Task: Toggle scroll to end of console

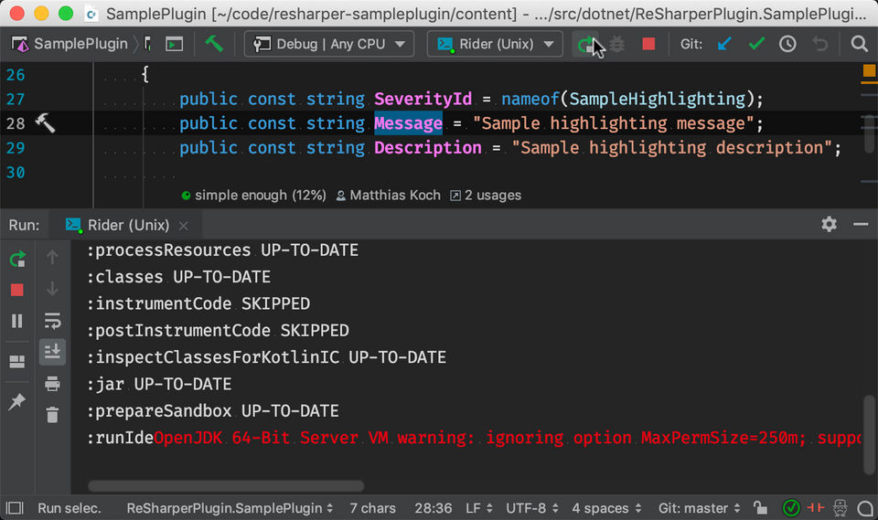Action: coord(52,351)
